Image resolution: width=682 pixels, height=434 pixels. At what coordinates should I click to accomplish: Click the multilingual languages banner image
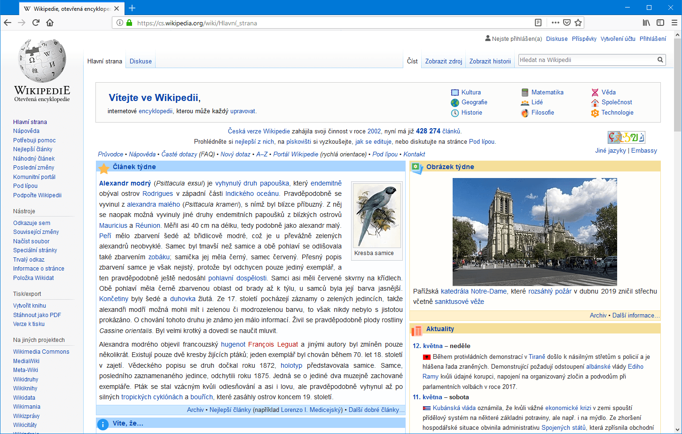pyautogui.click(x=626, y=137)
